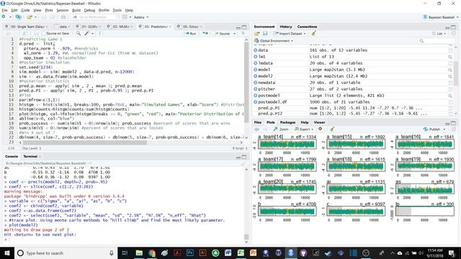Run the current line with Run button
461x259 pixels.
[x=190, y=34]
